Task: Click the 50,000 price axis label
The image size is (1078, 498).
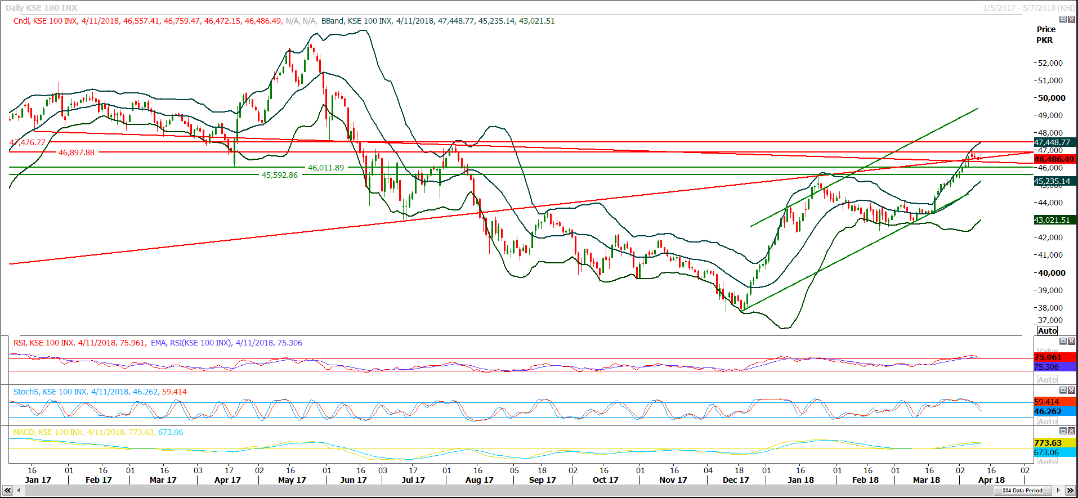Action: click(1052, 98)
